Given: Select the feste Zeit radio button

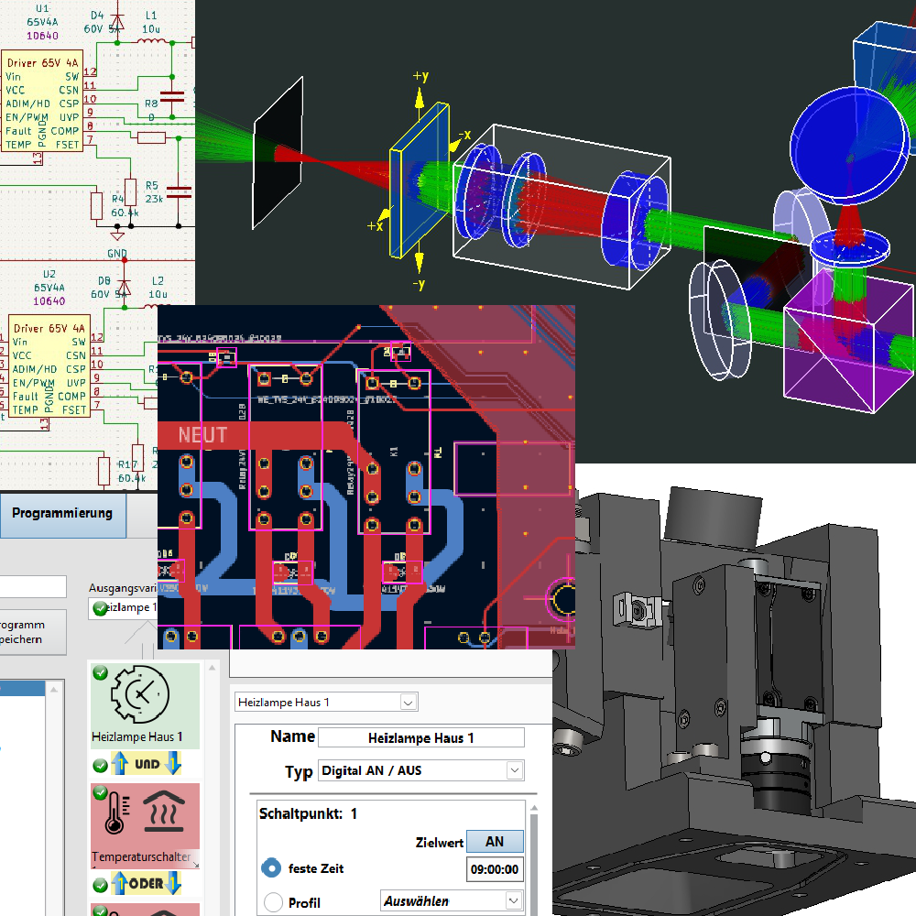Looking at the screenshot, I should tap(272, 867).
